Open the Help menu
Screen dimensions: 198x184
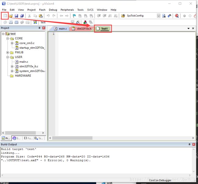(113, 10)
